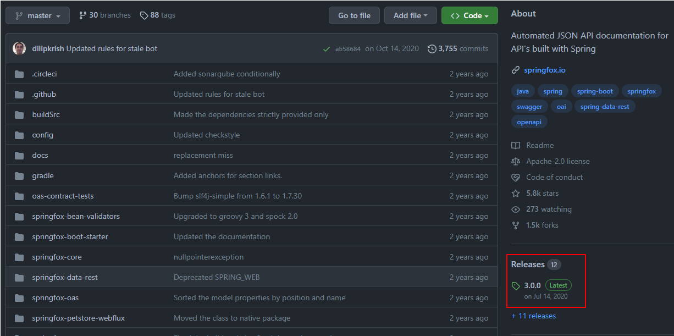Open the dilipkrish author link
This screenshot has width=674, height=336.
[x=47, y=48]
